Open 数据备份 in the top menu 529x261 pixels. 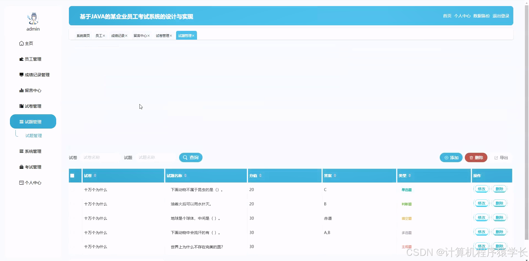pos(481,16)
